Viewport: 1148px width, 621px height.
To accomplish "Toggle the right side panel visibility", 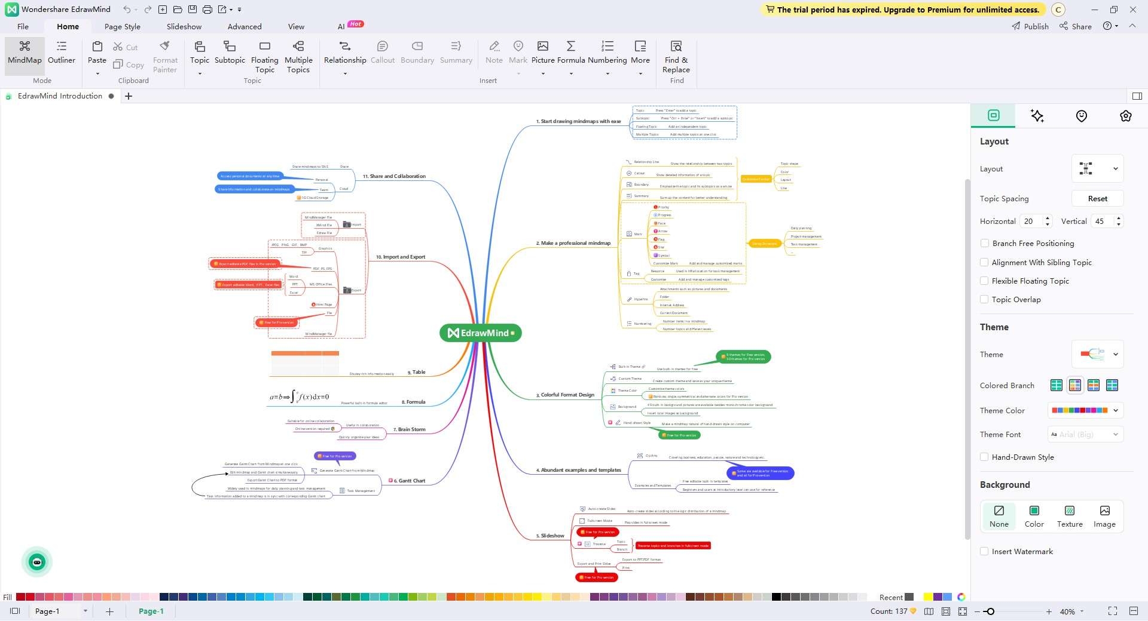I will [1137, 96].
